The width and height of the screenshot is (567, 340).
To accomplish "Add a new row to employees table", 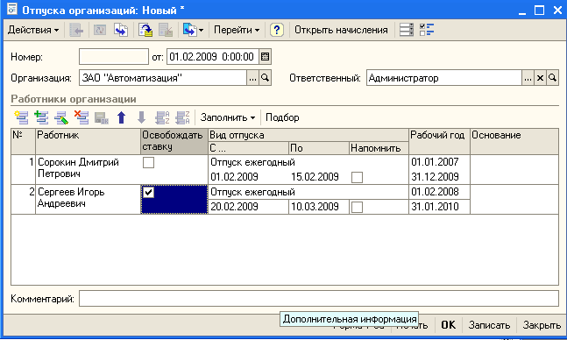I will pos(21,117).
